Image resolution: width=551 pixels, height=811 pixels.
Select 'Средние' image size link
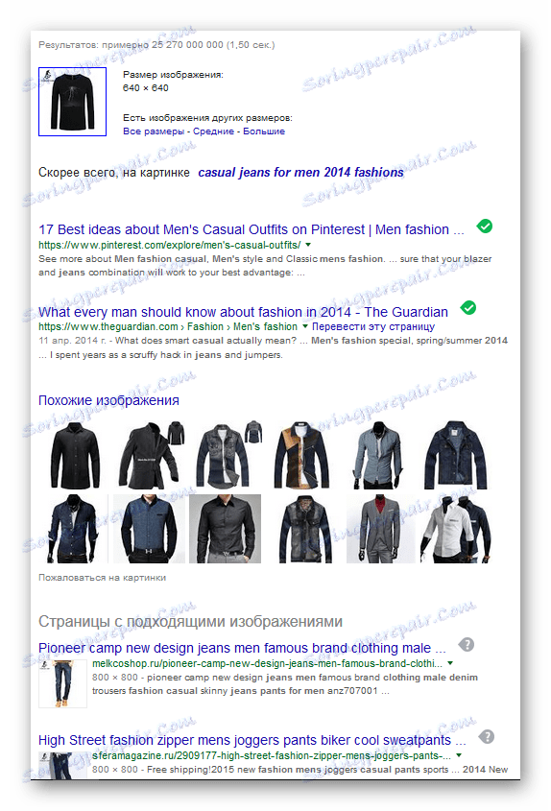213,131
